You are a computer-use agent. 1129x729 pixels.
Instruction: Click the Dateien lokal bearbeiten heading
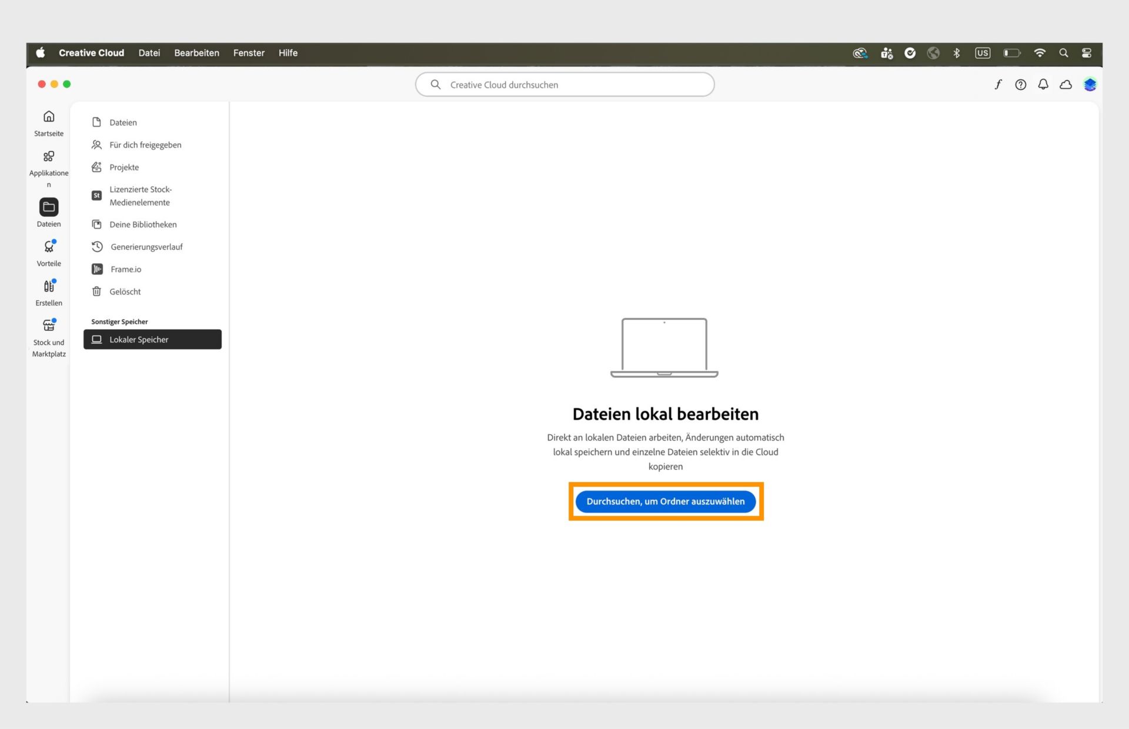(x=666, y=414)
